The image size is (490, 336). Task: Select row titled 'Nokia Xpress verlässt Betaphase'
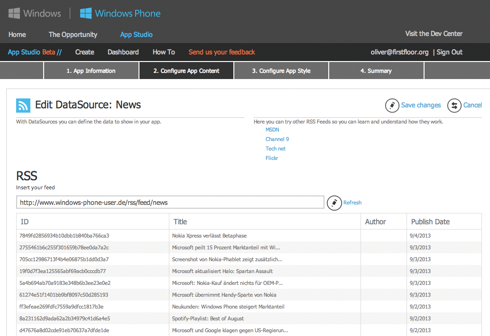point(249,236)
